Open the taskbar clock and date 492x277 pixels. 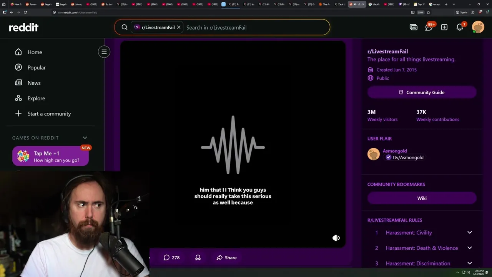pos(478,272)
